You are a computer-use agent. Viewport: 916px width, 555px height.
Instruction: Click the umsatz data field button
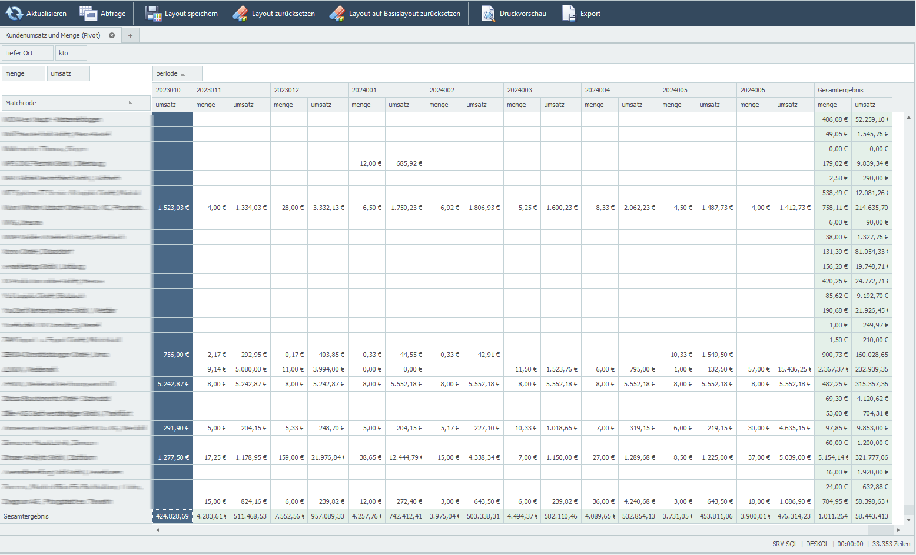point(68,73)
